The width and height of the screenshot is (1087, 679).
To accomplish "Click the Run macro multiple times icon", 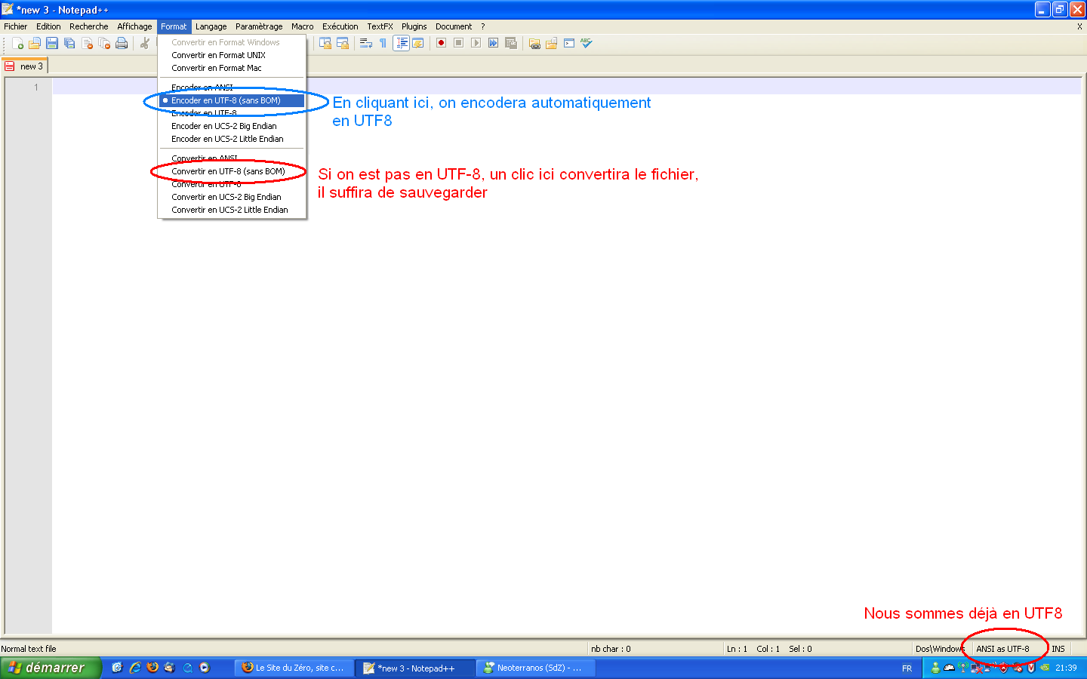I will 493,43.
